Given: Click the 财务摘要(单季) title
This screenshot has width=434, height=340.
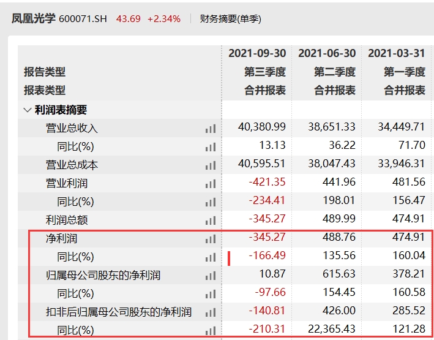Looking at the screenshot, I should pos(231,19).
